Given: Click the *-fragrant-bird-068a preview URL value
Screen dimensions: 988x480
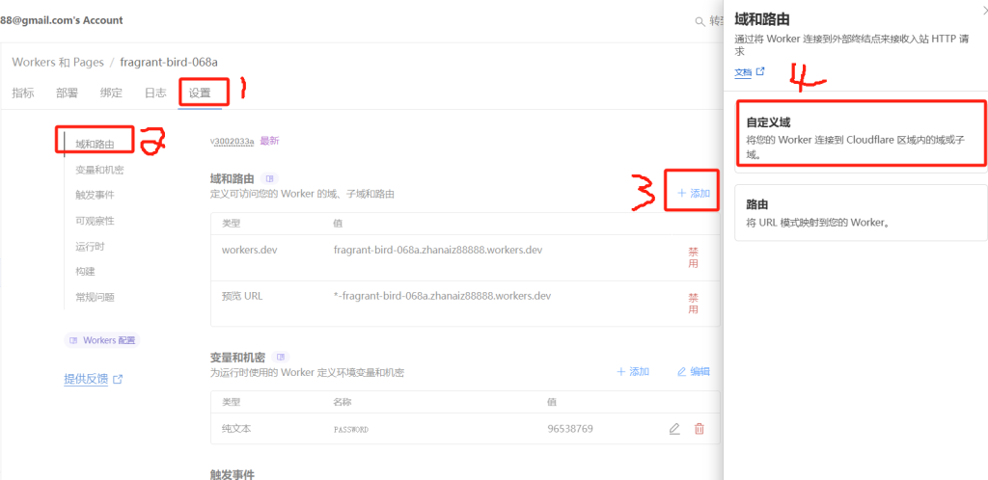Looking at the screenshot, I should coord(442,296).
